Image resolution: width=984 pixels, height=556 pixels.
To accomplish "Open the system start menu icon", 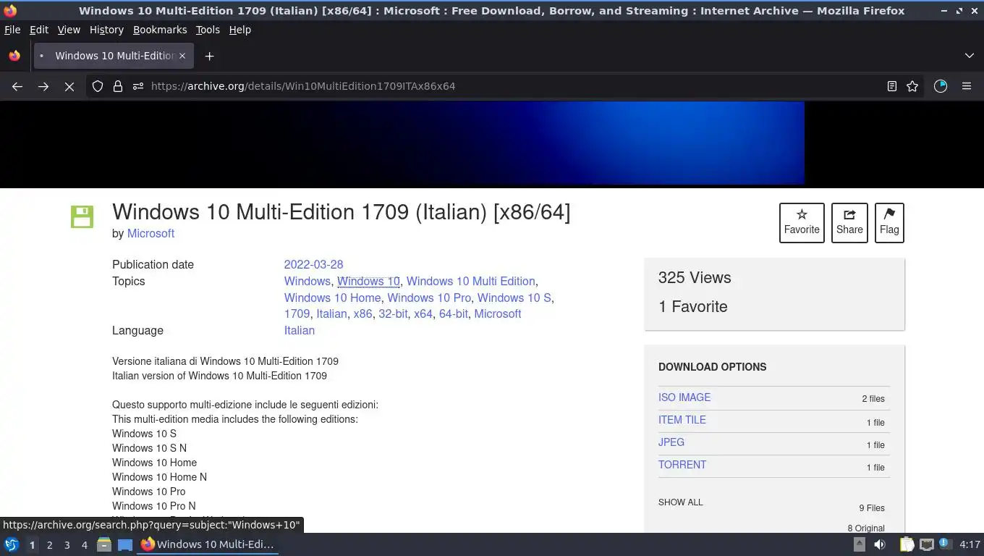I will pos(12,544).
